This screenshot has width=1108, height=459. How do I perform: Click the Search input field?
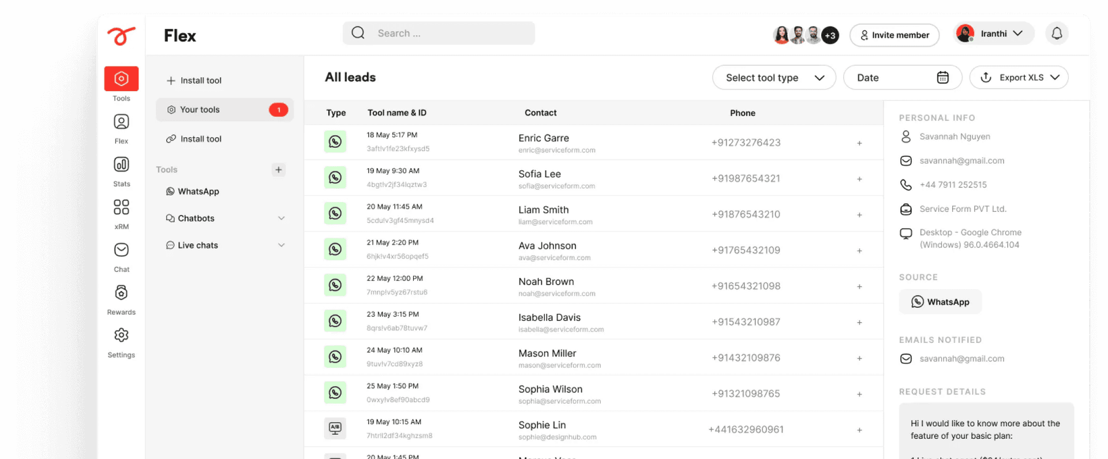(x=439, y=33)
